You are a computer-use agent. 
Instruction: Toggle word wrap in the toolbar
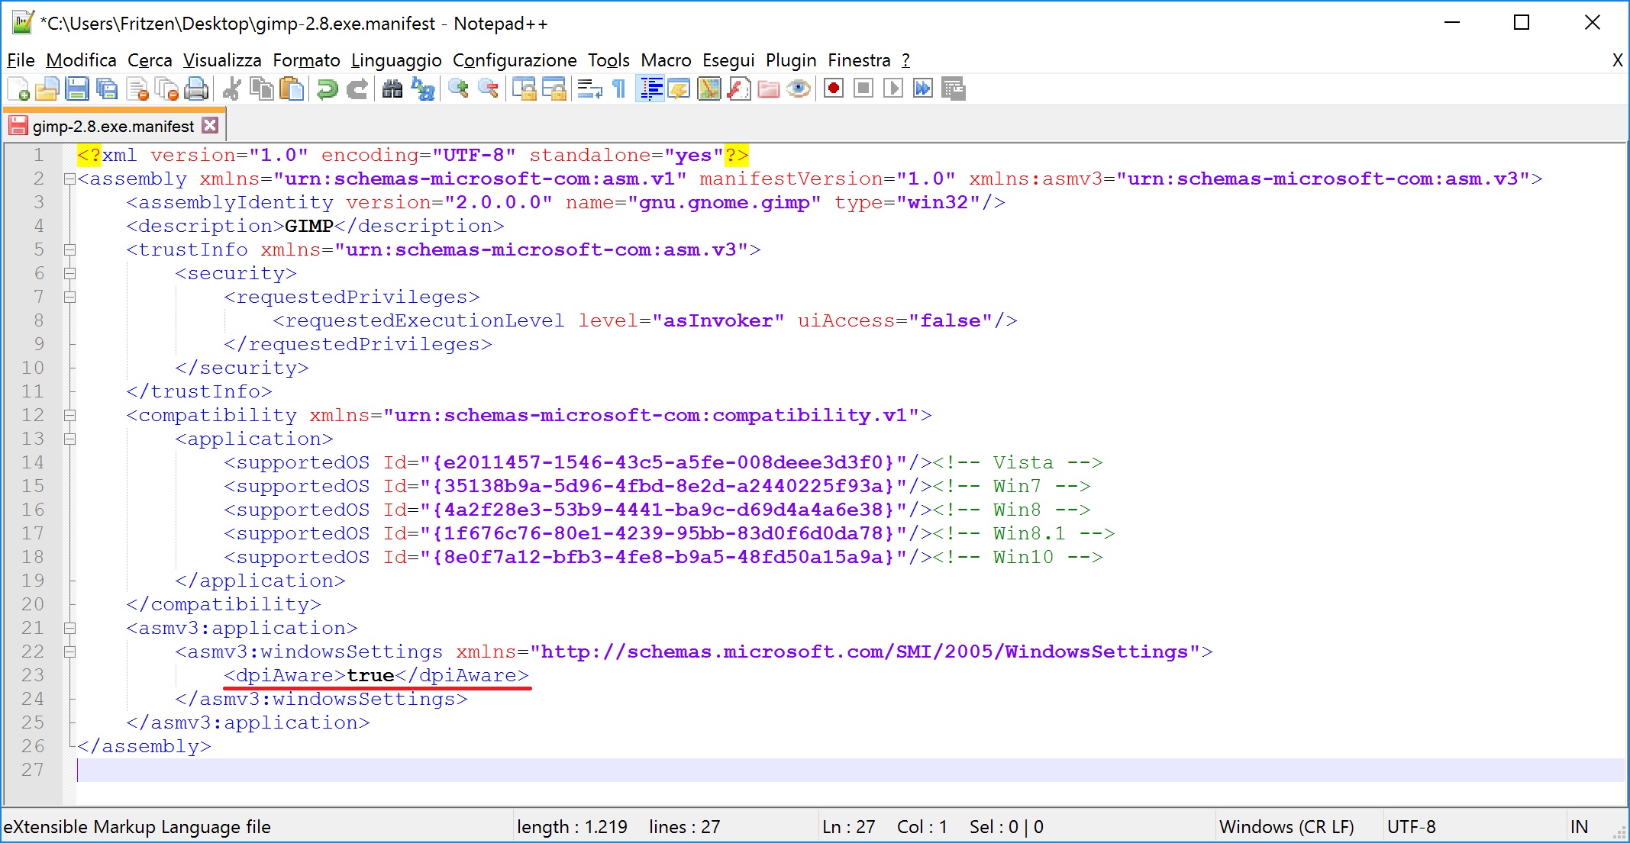(589, 89)
